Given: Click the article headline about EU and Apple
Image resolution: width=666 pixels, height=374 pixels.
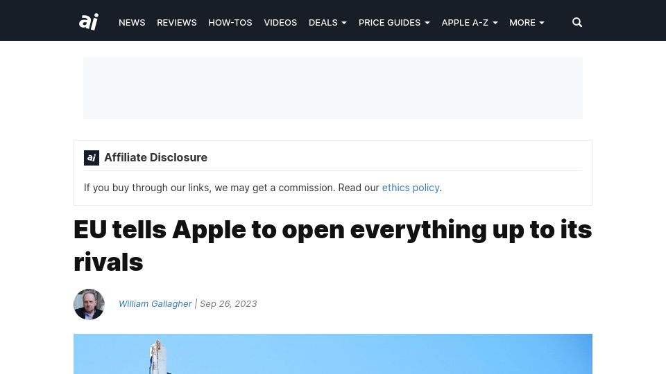Looking at the screenshot, I should 332,245.
